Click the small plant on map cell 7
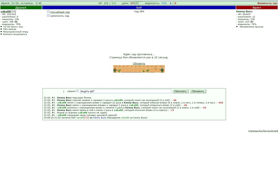 143,71
